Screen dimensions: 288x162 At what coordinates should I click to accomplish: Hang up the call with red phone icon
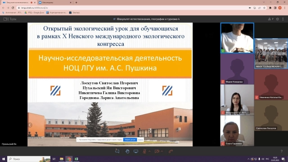pyautogui.click(x=171, y=151)
